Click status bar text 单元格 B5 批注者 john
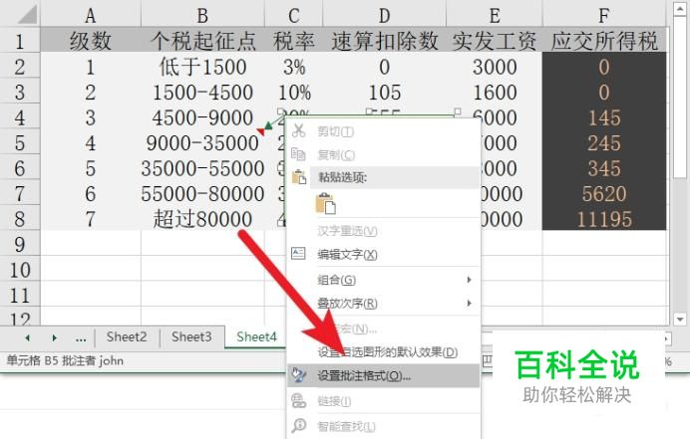 [x=65, y=360]
